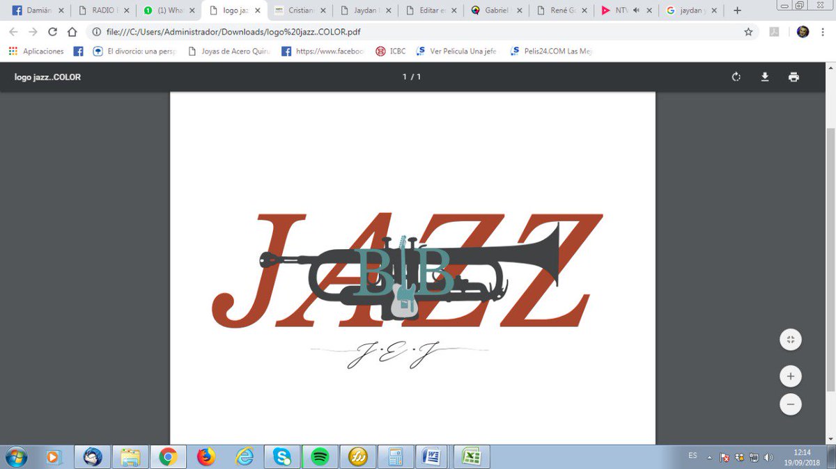
Task: Open the Facebook icon bookmark after Aplicaciones
Action: [79, 51]
